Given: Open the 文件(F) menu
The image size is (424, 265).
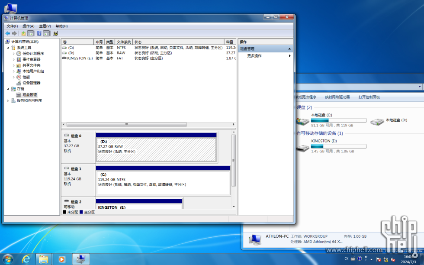Looking at the screenshot, I should click(12, 26).
